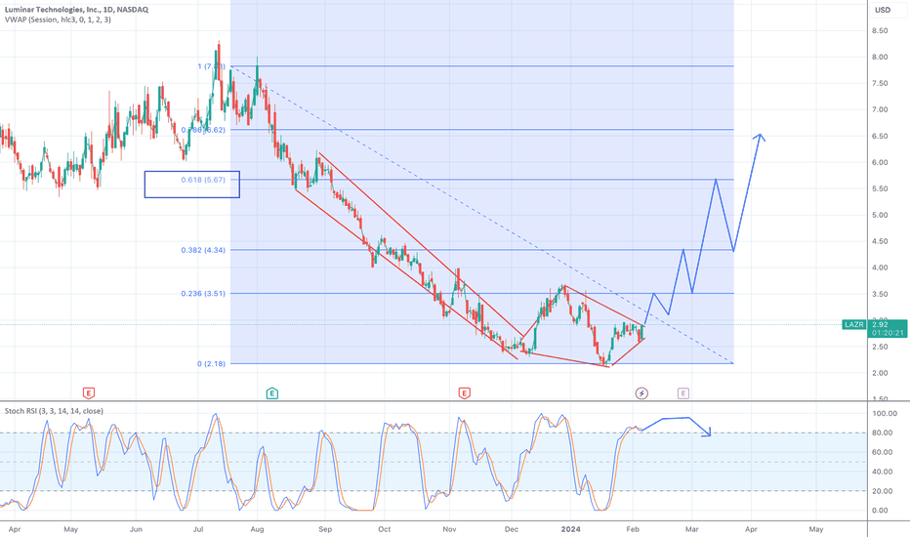910x537 pixels.
Task: Click the faded upcoming earnings E marker
Action: (683, 393)
